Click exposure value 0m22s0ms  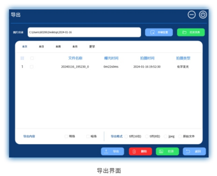click(111, 67)
